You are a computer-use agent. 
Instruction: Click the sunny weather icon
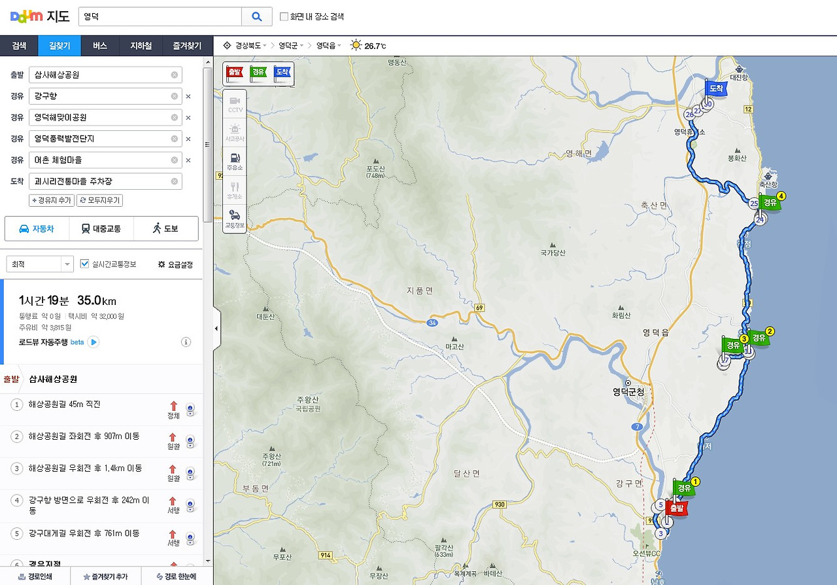[356, 45]
